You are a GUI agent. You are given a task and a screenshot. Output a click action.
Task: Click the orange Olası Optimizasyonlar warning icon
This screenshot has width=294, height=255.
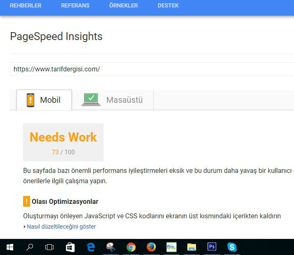tap(26, 201)
